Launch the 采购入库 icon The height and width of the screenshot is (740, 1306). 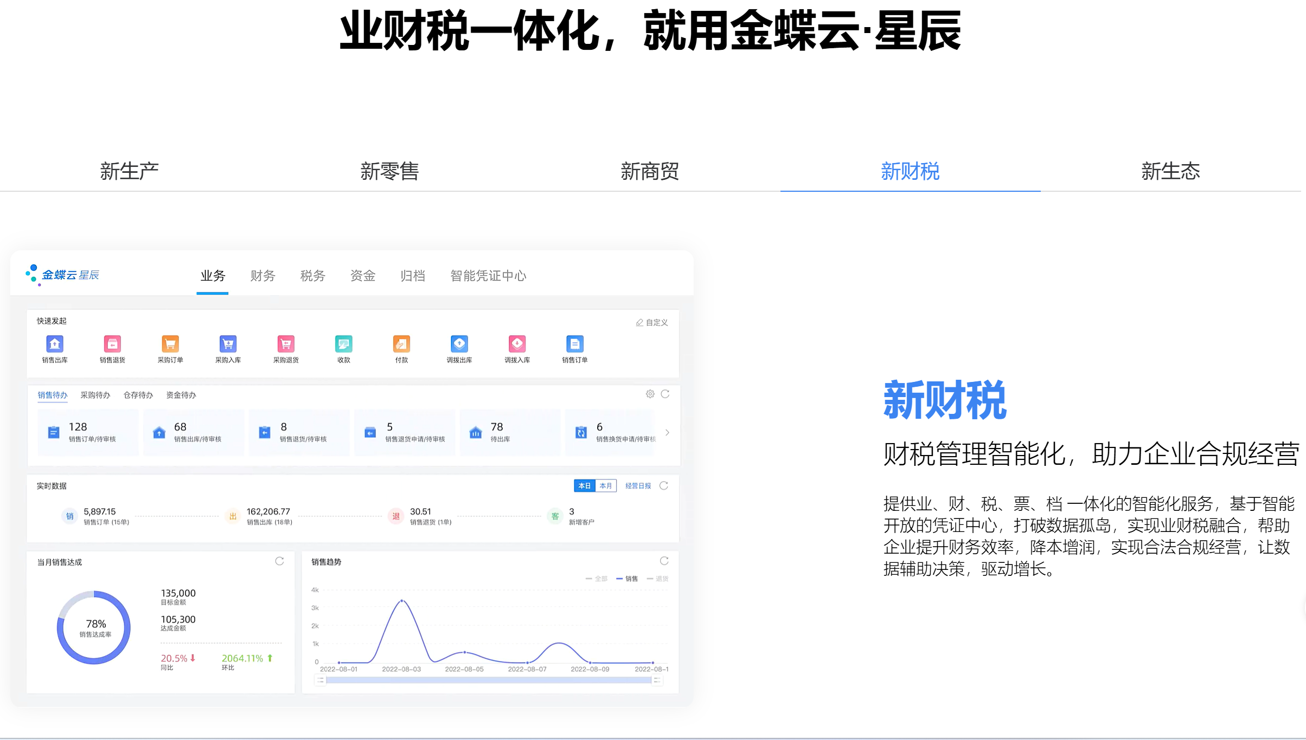pos(228,343)
